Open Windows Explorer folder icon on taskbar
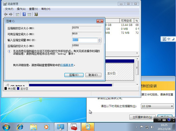 click(x=33, y=127)
